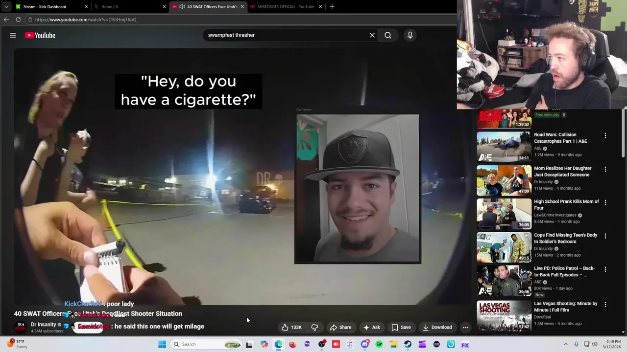Open the browser tab list dropdown
Screen dimensions: 627x352
[6, 6]
